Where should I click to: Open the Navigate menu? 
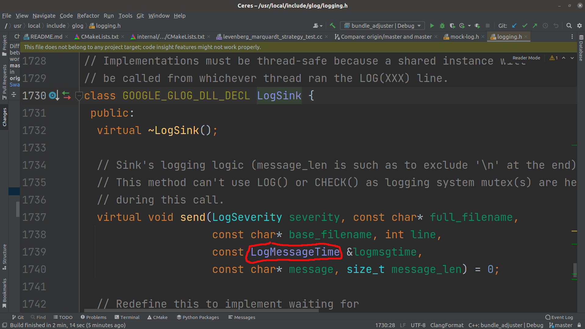point(44,16)
